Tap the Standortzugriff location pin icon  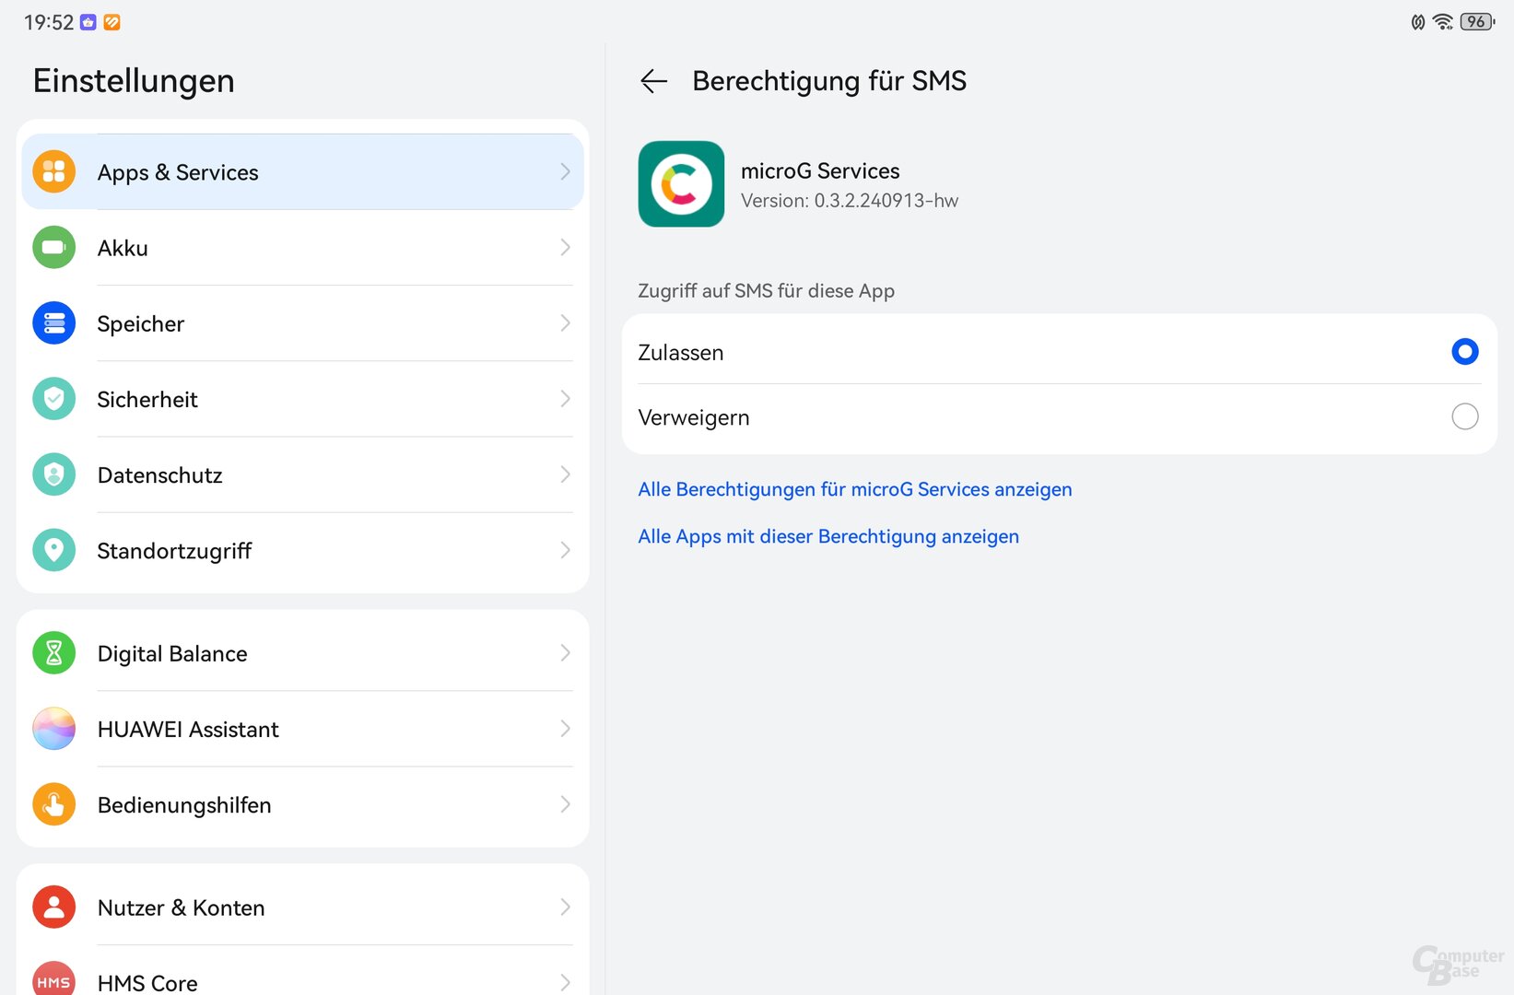54,550
